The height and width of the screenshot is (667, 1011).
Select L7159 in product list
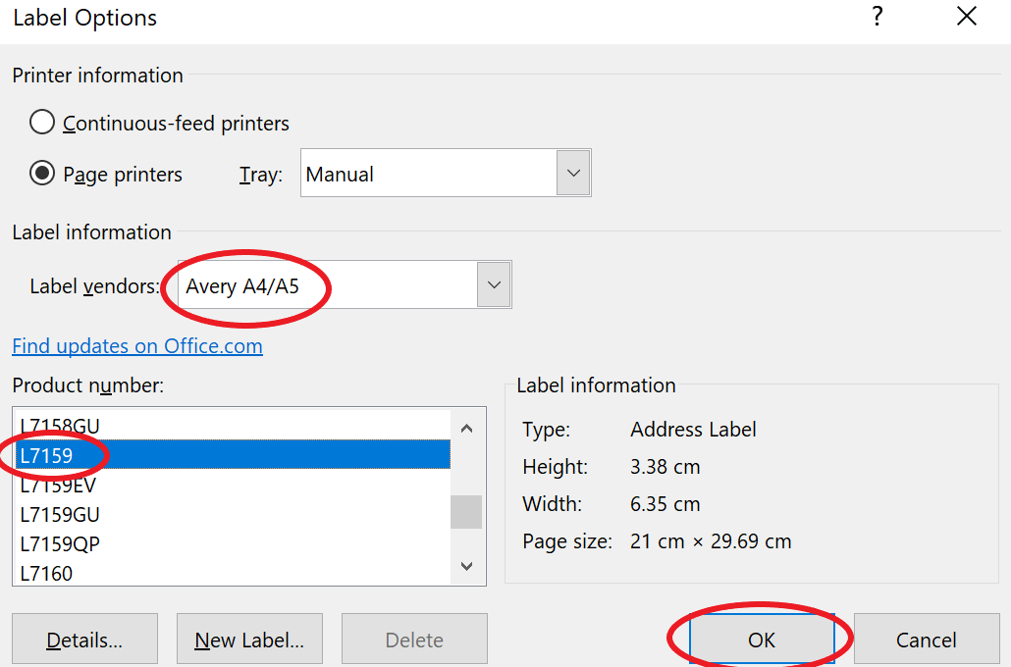pyautogui.click(x=233, y=455)
